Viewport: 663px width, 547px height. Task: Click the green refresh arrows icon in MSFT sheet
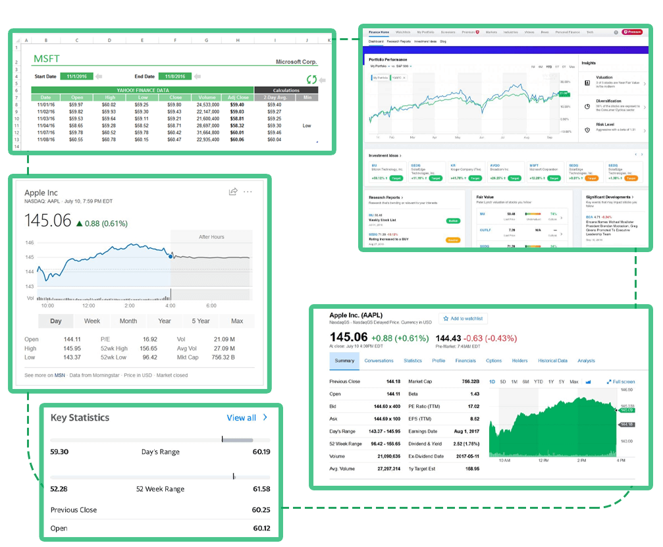[311, 80]
